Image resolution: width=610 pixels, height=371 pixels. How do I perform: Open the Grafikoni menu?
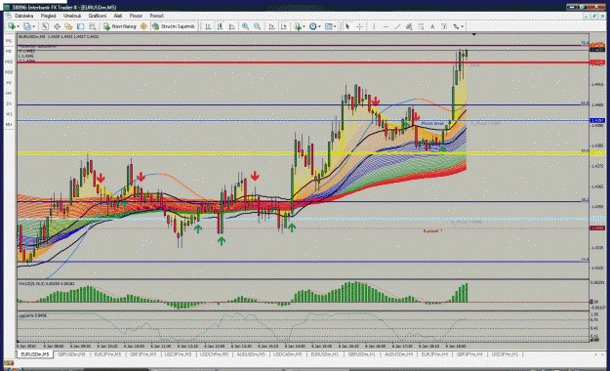(x=98, y=16)
